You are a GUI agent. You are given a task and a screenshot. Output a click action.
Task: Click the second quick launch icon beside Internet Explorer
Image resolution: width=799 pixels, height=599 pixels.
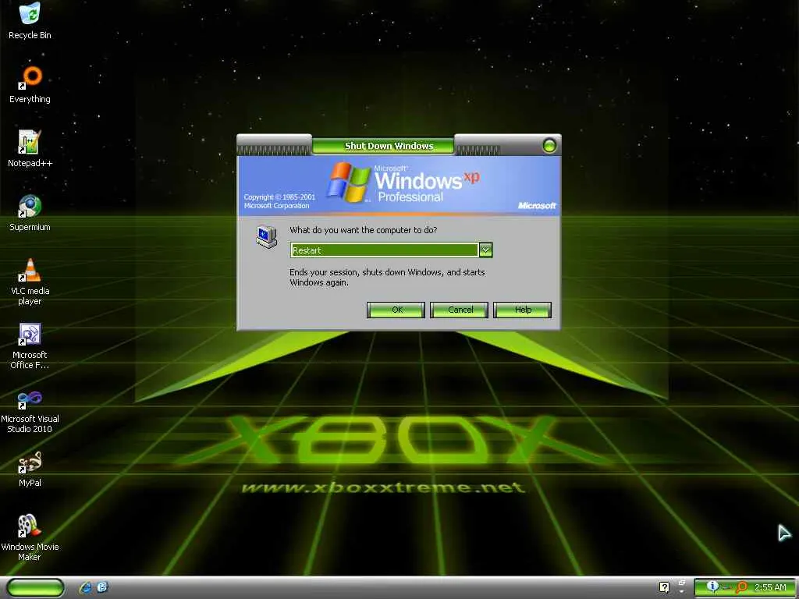click(x=102, y=587)
